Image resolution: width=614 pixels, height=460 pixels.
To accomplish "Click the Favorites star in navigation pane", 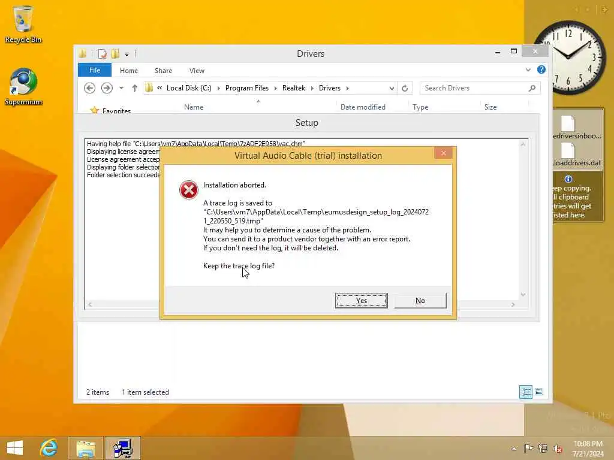I will (94, 110).
